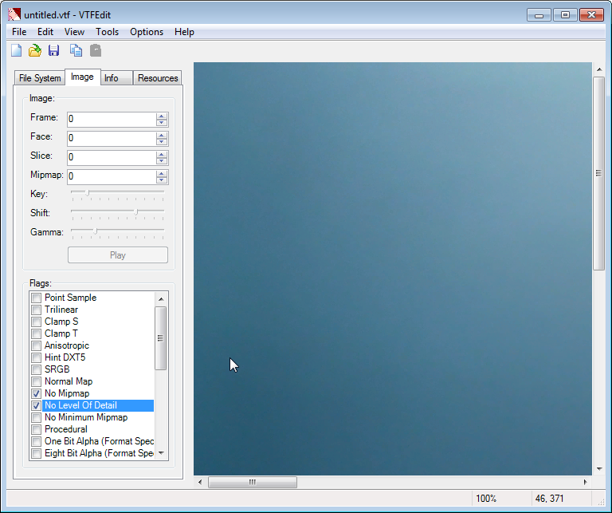Image resolution: width=612 pixels, height=513 pixels.
Task: Open the Help menu
Action: [x=184, y=32]
